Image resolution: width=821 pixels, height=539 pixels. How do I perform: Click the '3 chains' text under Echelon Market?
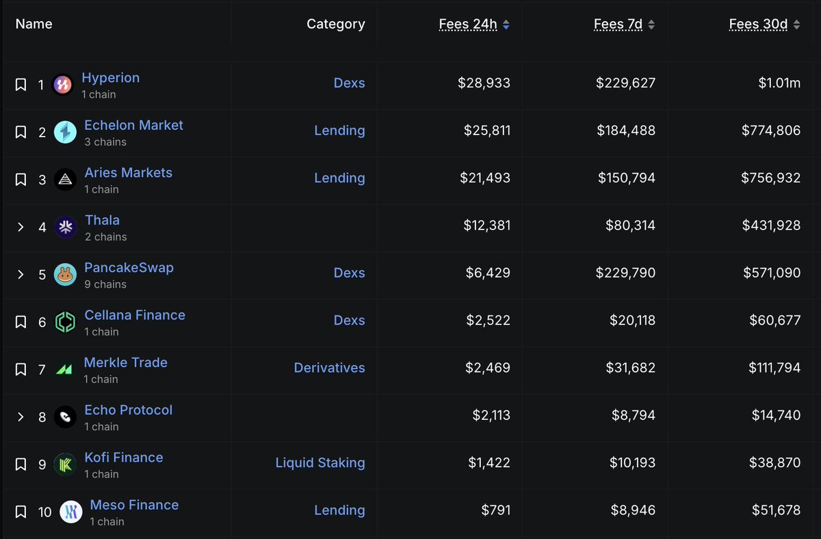click(x=105, y=142)
